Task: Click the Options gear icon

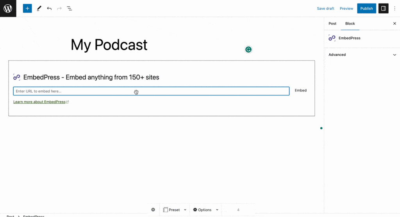Action: [195, 210]
